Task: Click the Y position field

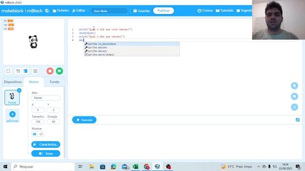Action: click(x=53, y=110)
